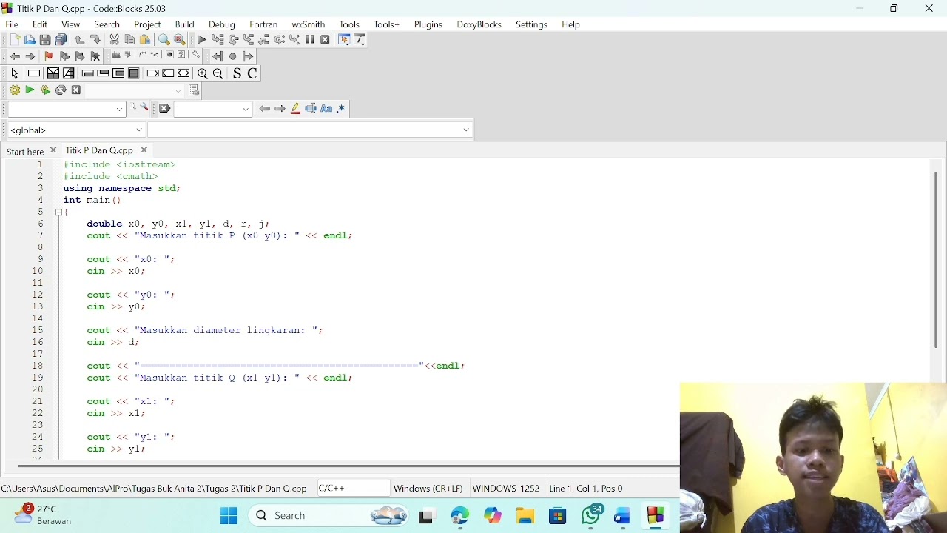Undo last edit
Image resolution: width=947 pixels, height=533 pixels.
point(80,40)
